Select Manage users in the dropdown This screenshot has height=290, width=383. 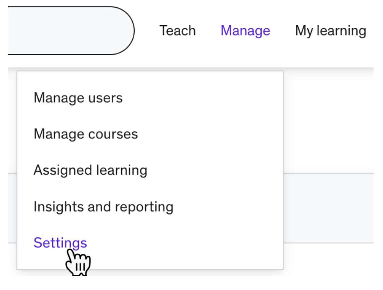pos(78,98)
